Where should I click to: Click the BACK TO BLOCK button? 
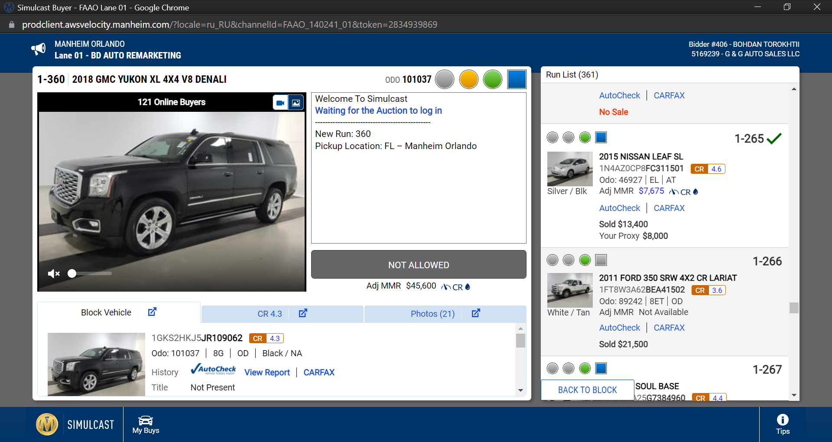588,390
